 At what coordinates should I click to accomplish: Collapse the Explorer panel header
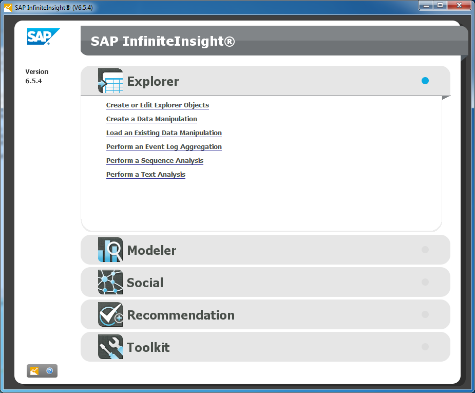click(153, 81)
